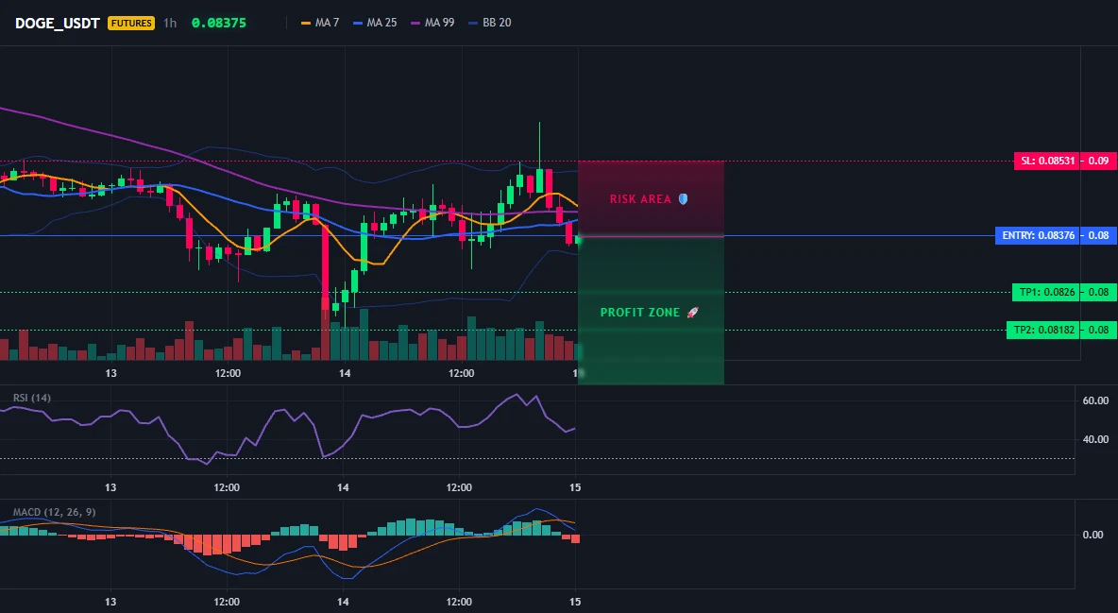This screenshot has height=613, width=1118.
Task: Click date 14 on main chart time axis
Action: 345,373
